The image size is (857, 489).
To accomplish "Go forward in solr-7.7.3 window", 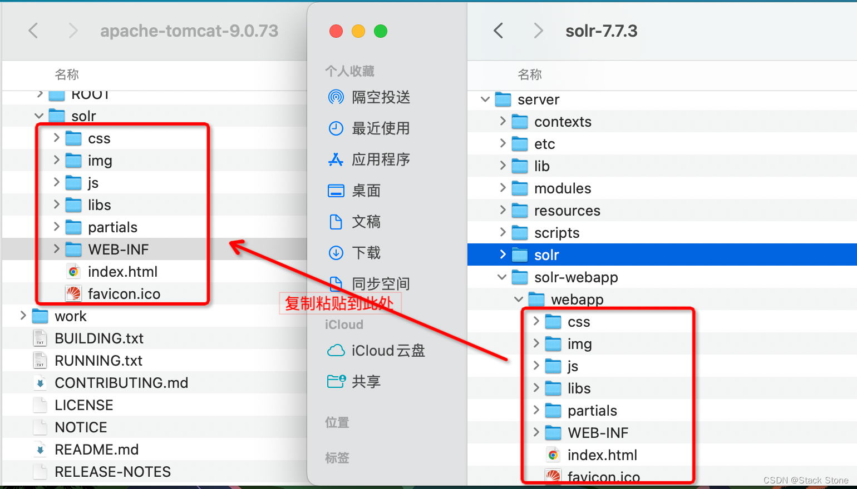I will coord(538,31).
